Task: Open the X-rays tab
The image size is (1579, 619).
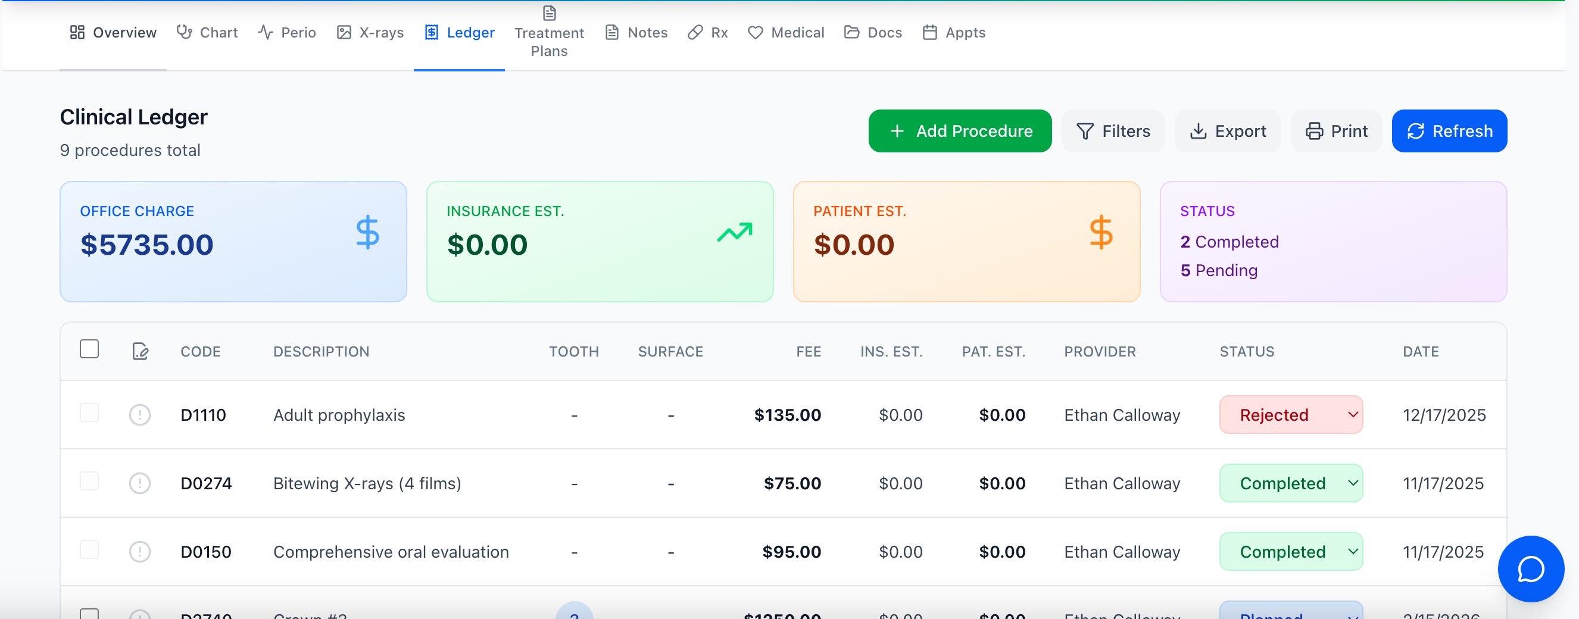Action: (x=370, y=33)
